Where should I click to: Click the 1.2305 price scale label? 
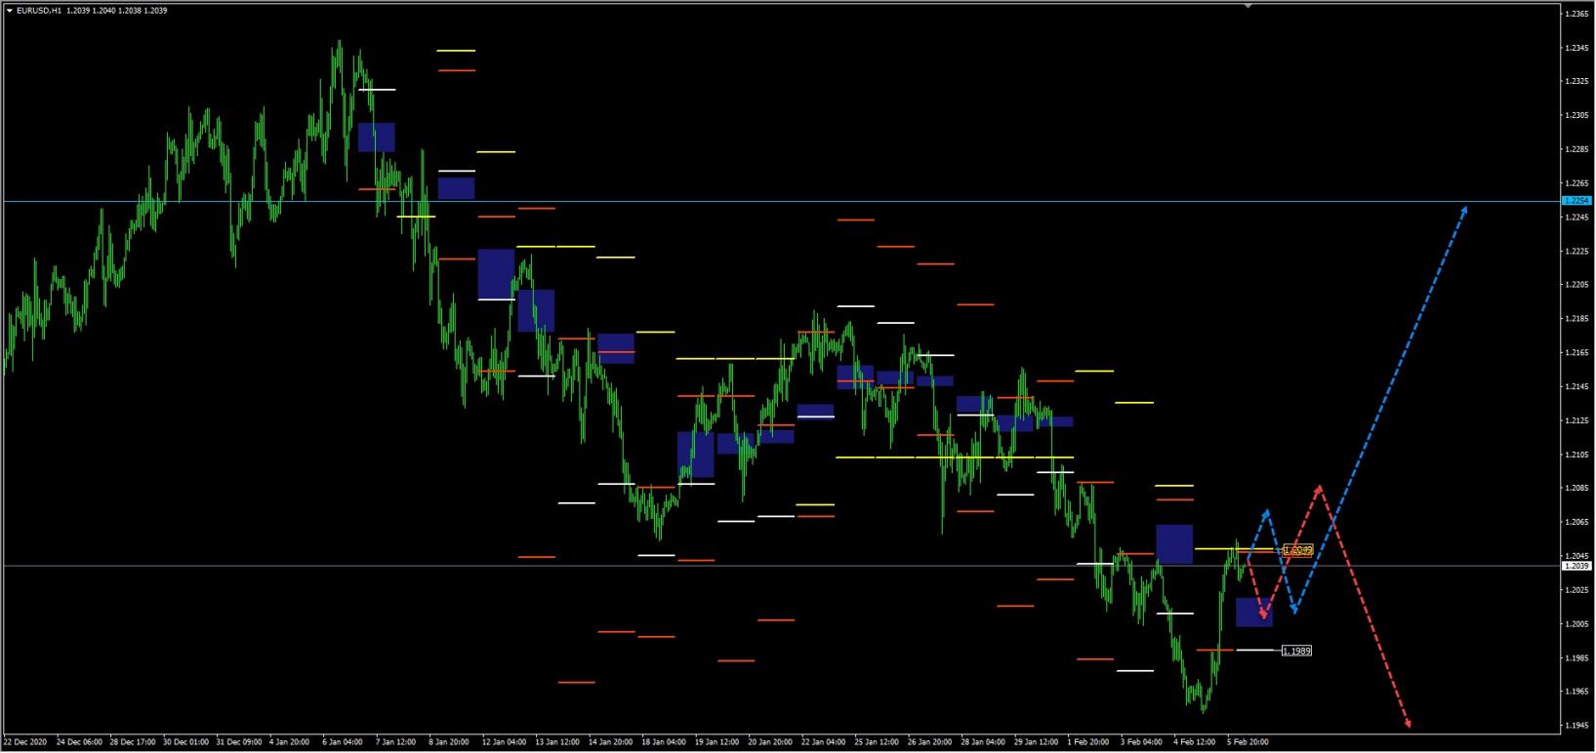tap(1576, 115)
